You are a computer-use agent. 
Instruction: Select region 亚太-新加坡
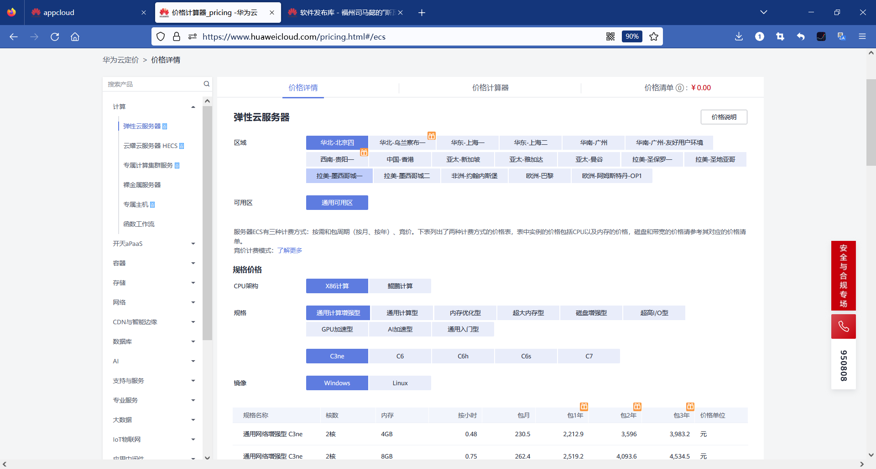[x=463, y=159]
